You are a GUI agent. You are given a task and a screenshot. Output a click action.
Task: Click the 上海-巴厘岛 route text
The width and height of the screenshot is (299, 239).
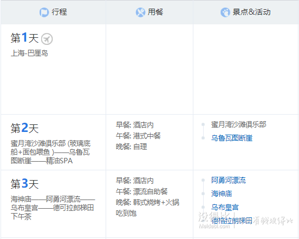pyautogui.click(x=29, y=53)
